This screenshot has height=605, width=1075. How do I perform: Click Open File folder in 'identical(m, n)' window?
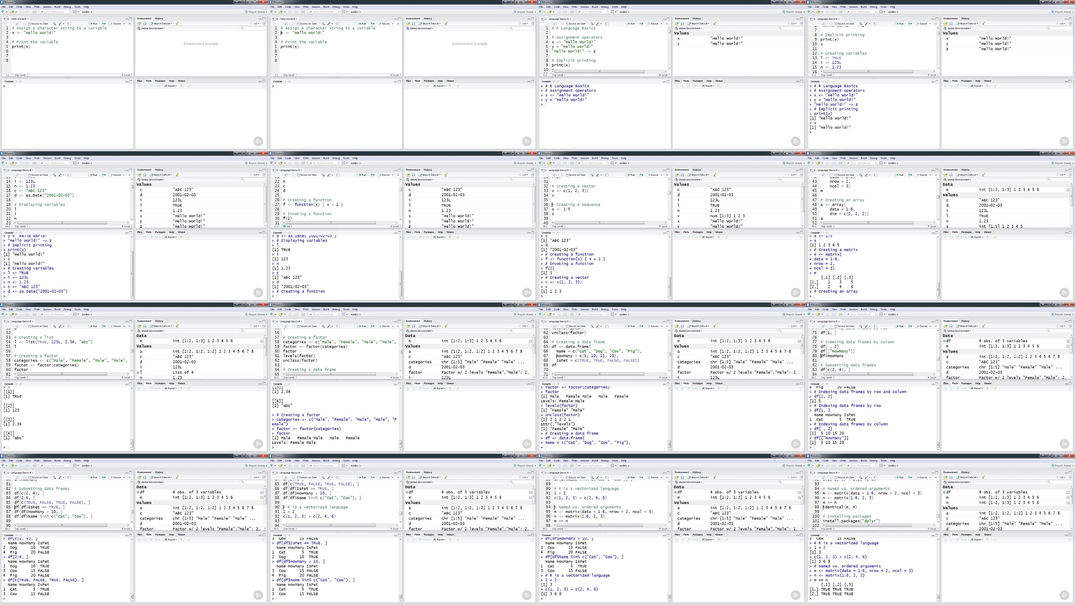pos(818,466)
